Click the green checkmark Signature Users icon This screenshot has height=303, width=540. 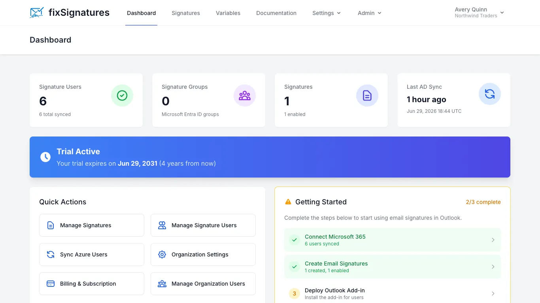[122, 95]
